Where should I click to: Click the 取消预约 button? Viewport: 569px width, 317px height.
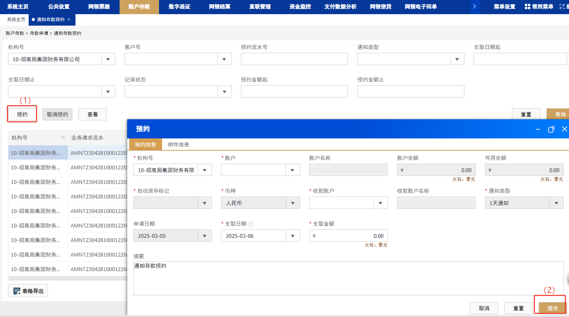click(x=57, y=114)
